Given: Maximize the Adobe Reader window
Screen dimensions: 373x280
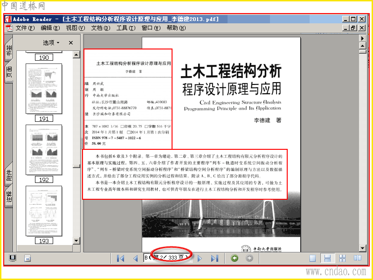Looking at the screenshot, I should pos(353,19).
